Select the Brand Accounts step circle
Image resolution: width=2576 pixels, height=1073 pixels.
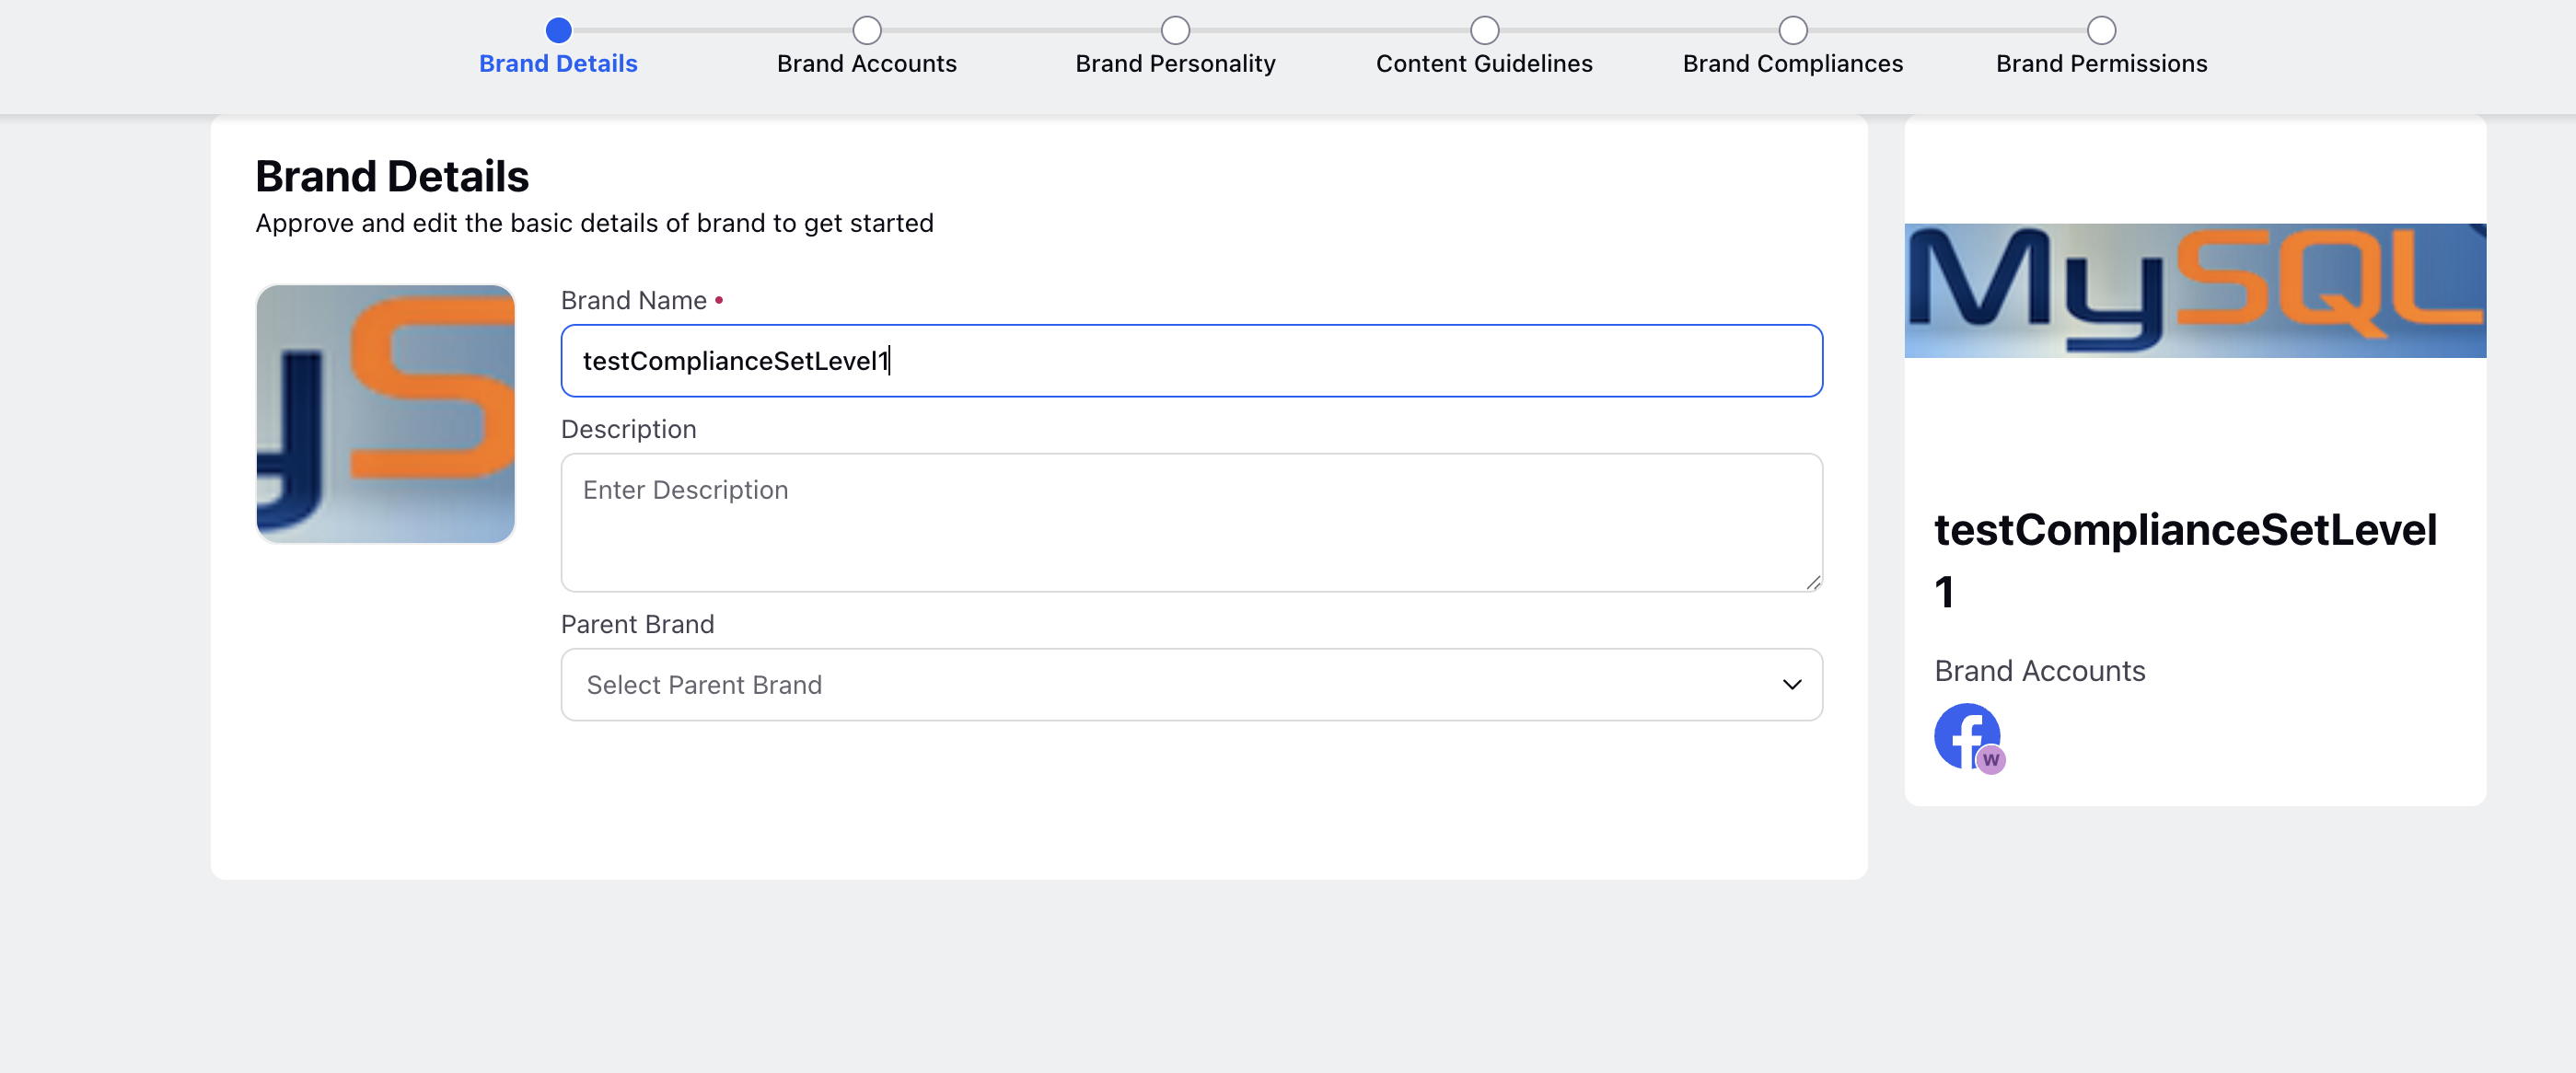coord(867,30)
